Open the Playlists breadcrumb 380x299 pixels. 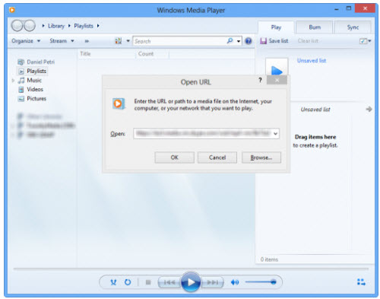(84, 26)
